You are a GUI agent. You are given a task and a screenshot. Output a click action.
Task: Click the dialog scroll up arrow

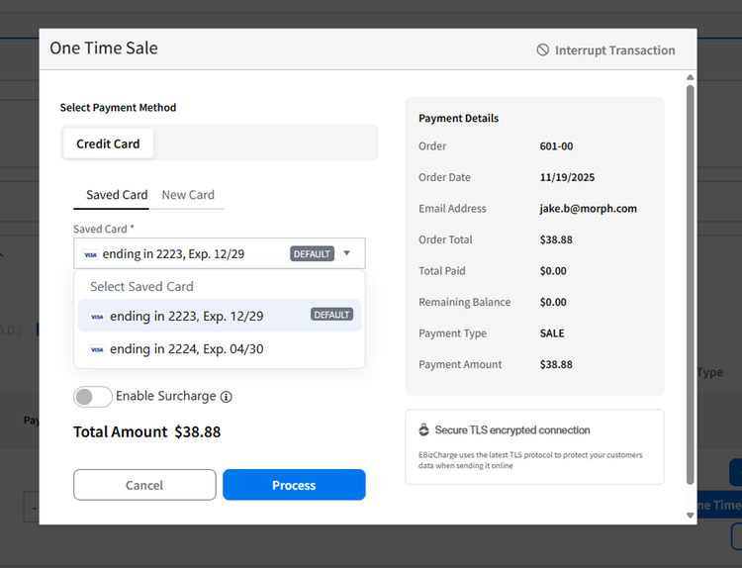click(x=690, y=77)
